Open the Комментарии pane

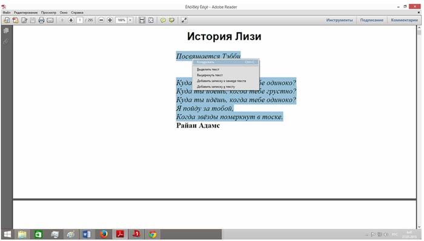(404, 20)
